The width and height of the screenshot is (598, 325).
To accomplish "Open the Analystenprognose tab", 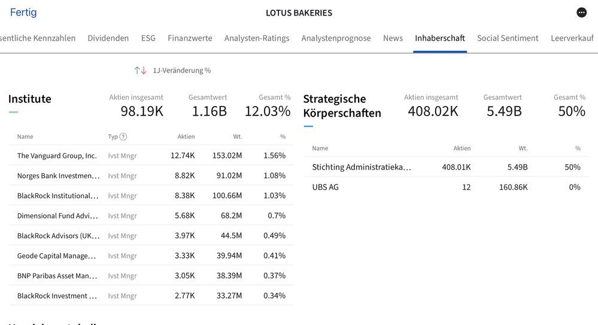I will pyautogui.click(x=336, y=38).
